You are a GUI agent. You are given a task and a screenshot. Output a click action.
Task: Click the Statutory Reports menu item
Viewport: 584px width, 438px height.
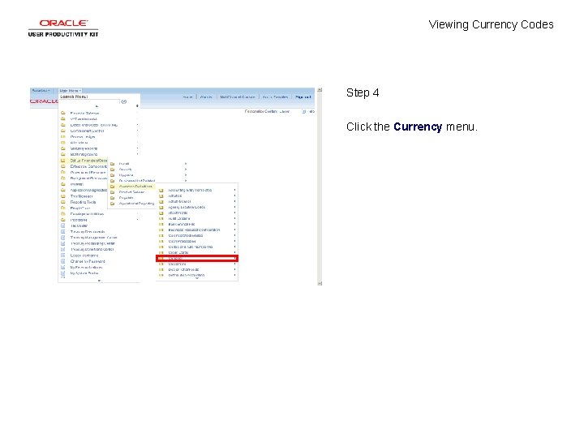[84, 148]
